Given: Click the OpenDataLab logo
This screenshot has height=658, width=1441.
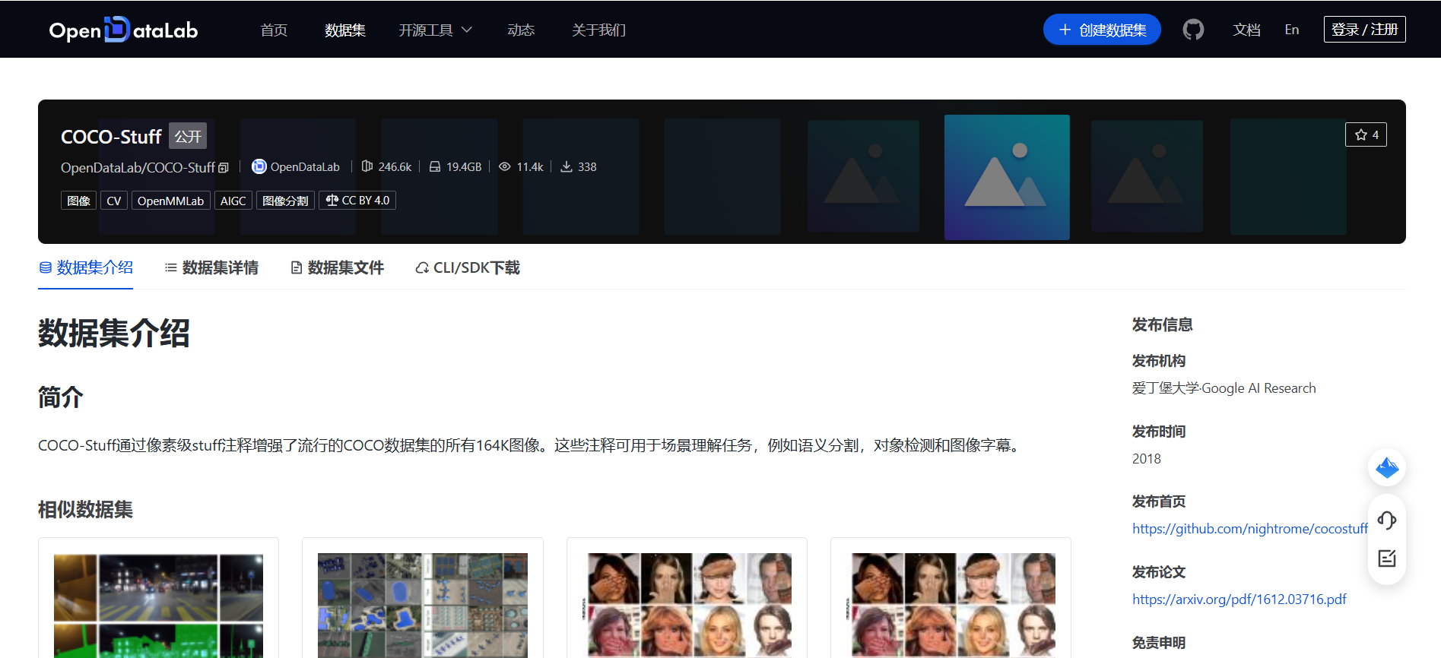Looking at the screenshot, I should [123, 30].
